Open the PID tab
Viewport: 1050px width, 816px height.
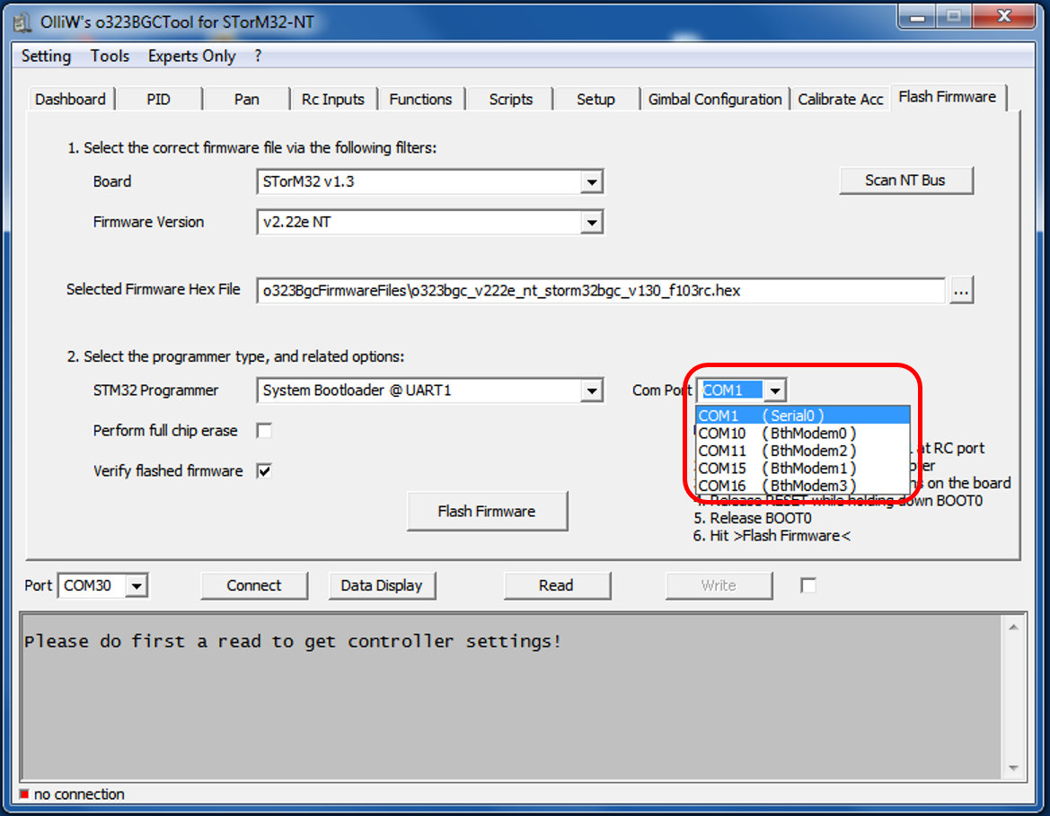(158, 99)
